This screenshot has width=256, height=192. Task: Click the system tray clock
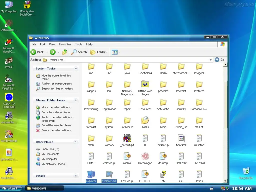pyautogui.click(x=242, y=188)
